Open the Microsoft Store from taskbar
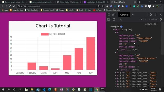Image resolution: width=164 pixels, height=92 pixels. point(26,89)
